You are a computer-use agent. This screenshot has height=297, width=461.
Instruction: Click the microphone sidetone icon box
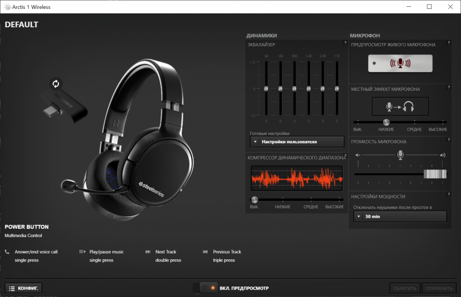[x=400, y=107]
